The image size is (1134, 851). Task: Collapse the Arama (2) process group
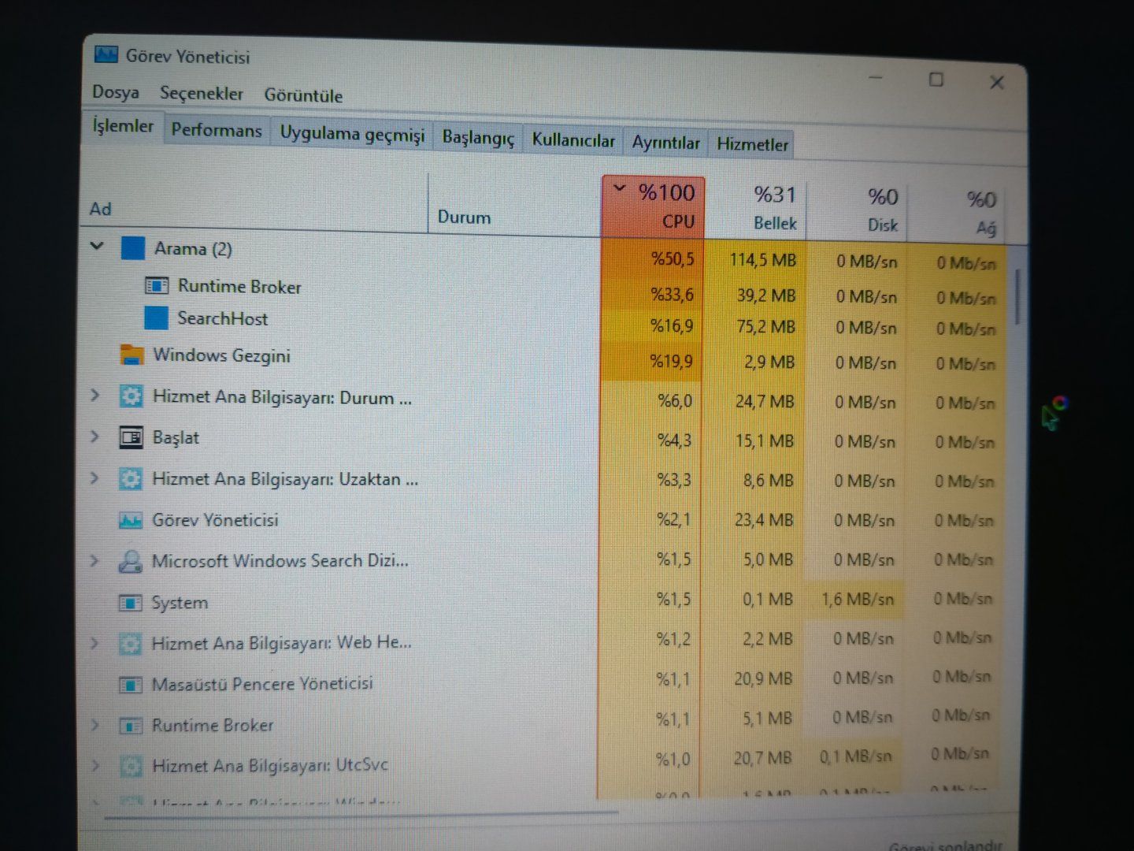[x=97, y=246]
